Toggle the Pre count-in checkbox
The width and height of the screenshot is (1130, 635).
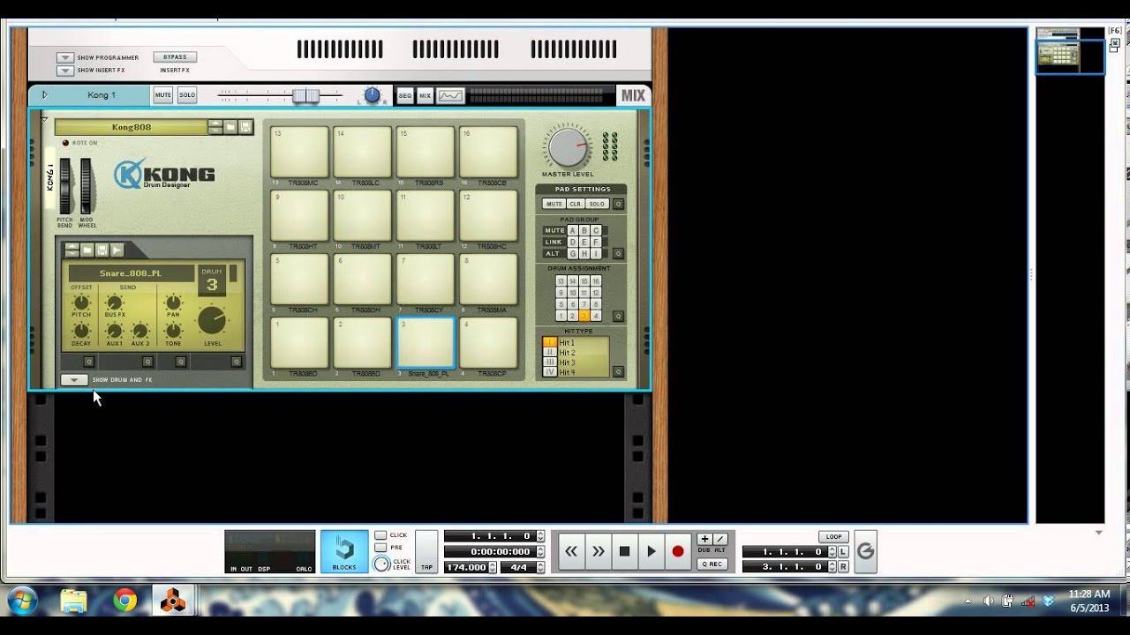[x=380, y=548]
